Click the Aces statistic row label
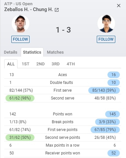Image resolution: width=126 pixels, height=158 pixels. tap(63, 75)
